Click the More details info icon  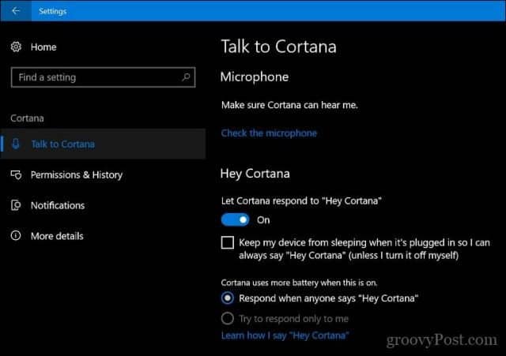pos(16,236)
